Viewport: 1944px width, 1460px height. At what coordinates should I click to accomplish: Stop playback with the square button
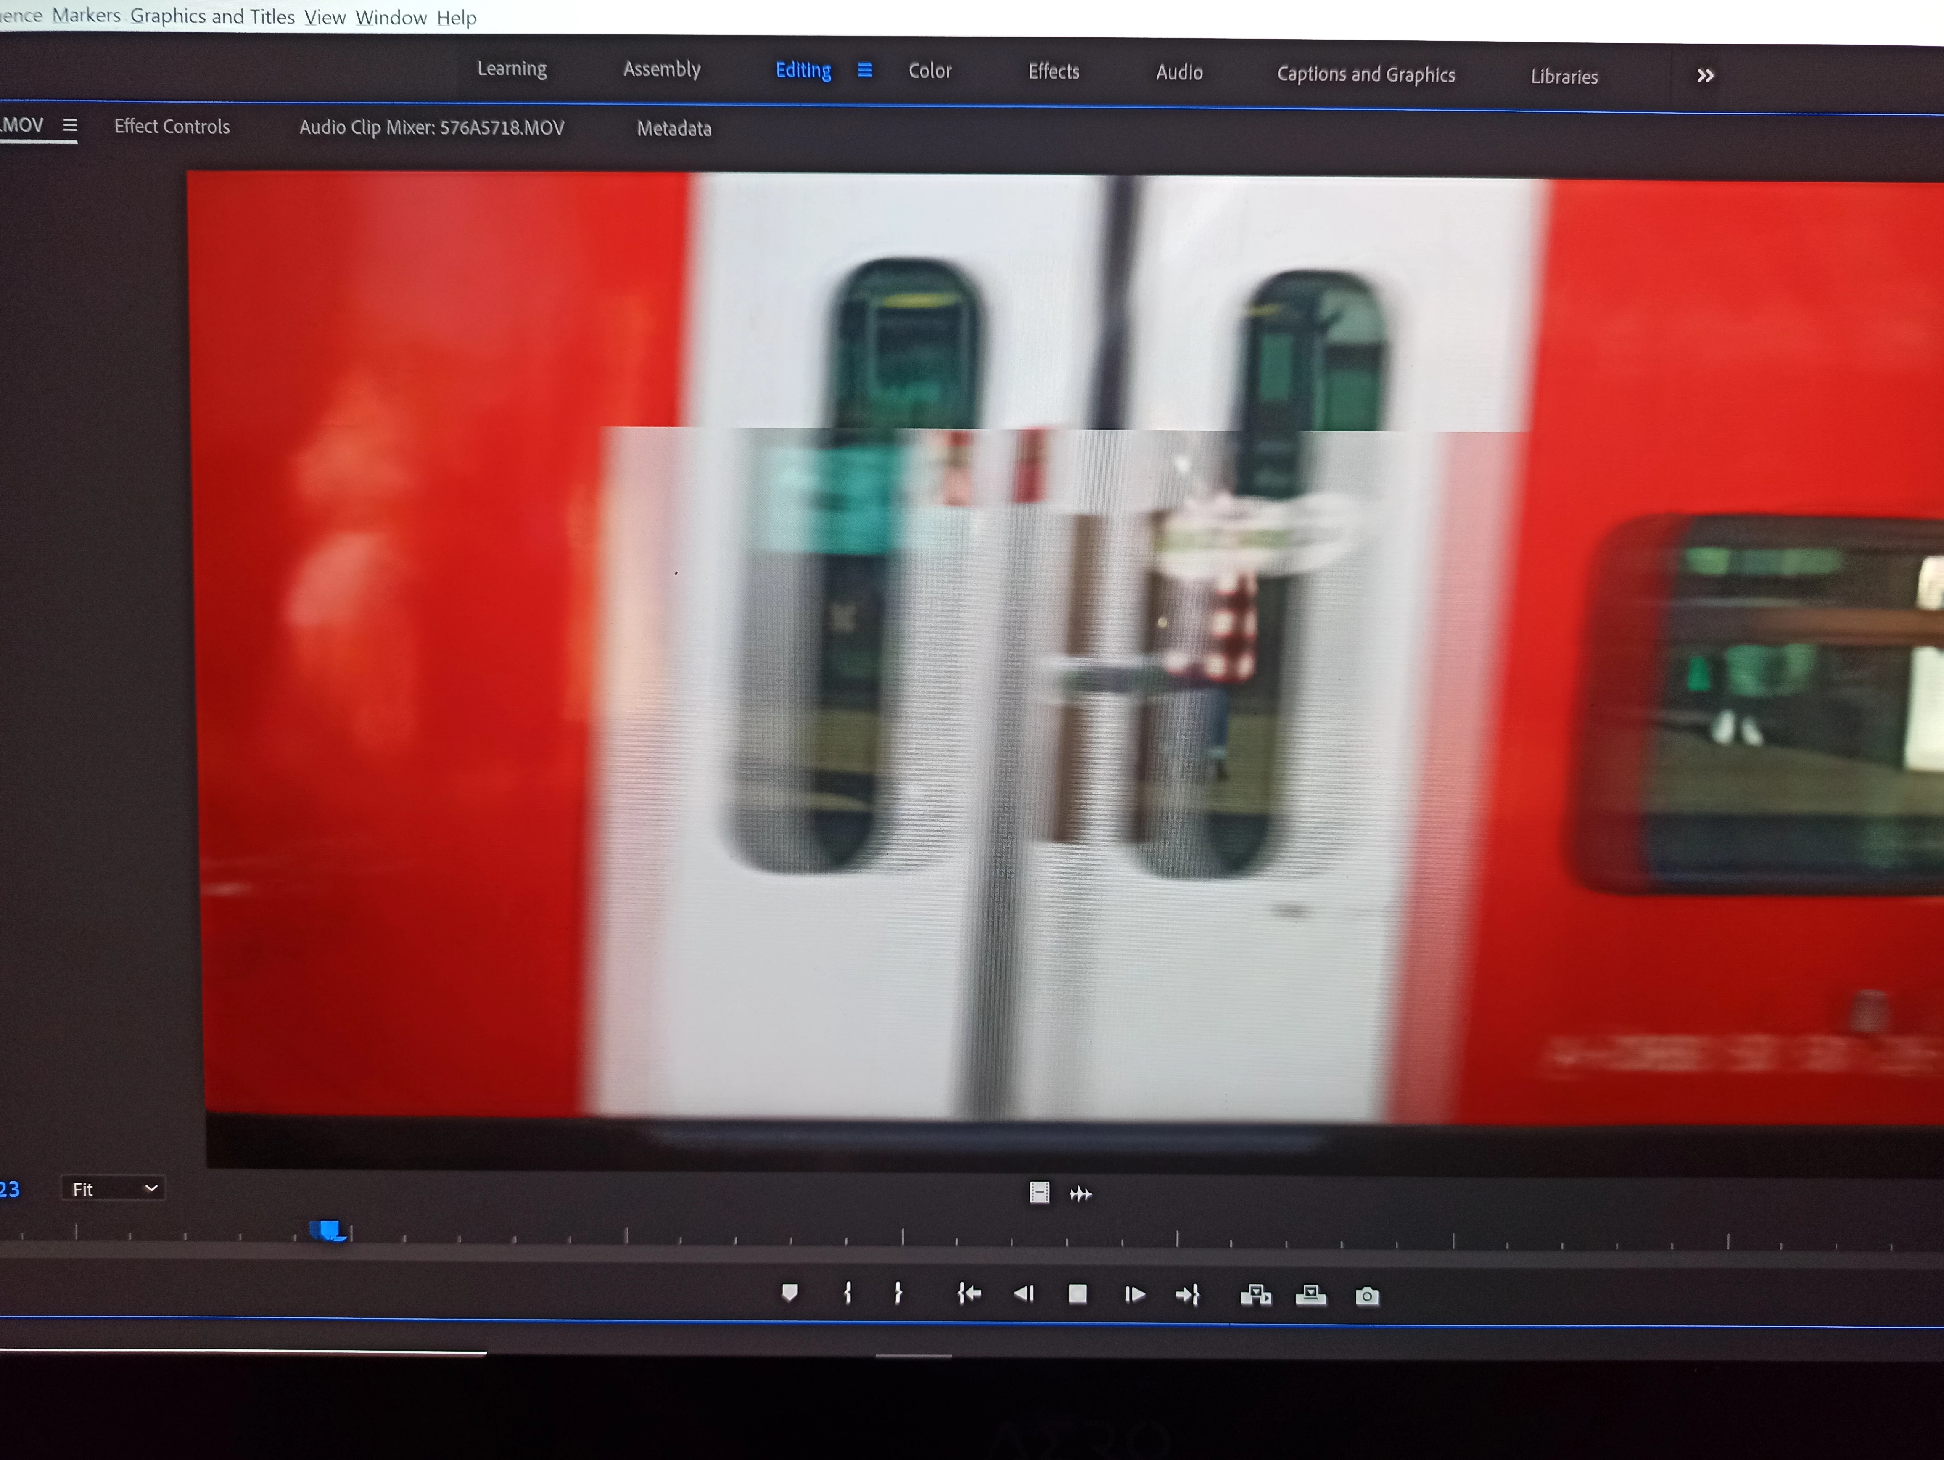coord(1078,1294)
